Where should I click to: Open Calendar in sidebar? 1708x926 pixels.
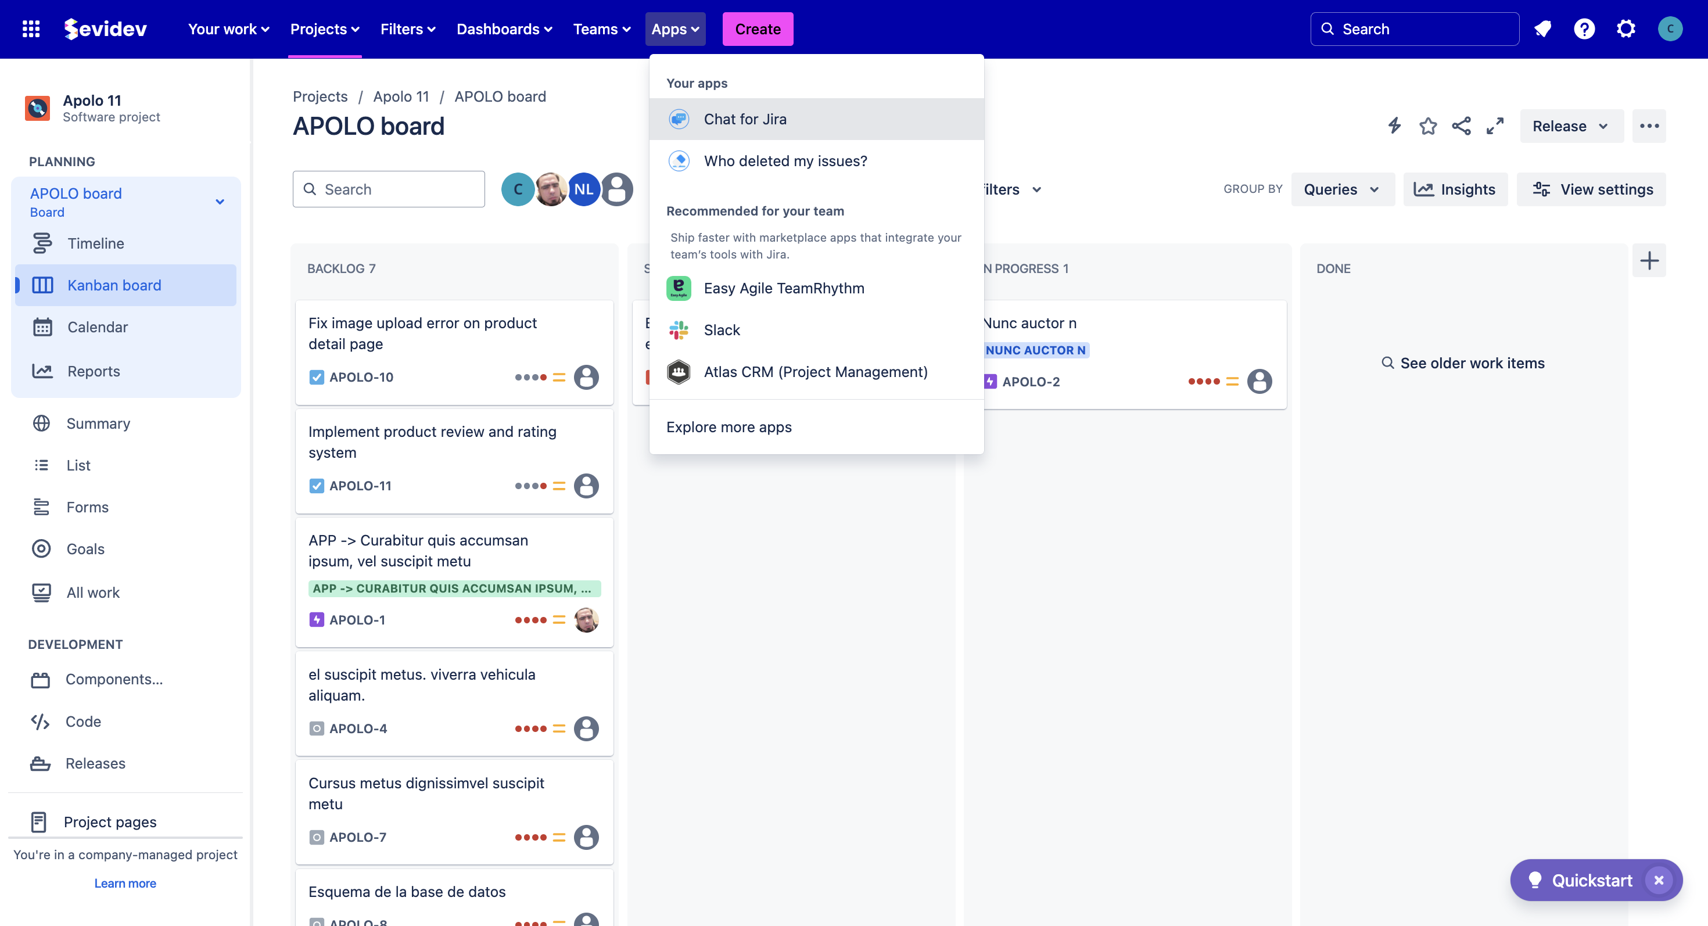[x=125, y=327]
